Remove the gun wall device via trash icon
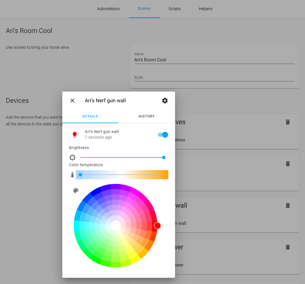 tap(288, 205)
